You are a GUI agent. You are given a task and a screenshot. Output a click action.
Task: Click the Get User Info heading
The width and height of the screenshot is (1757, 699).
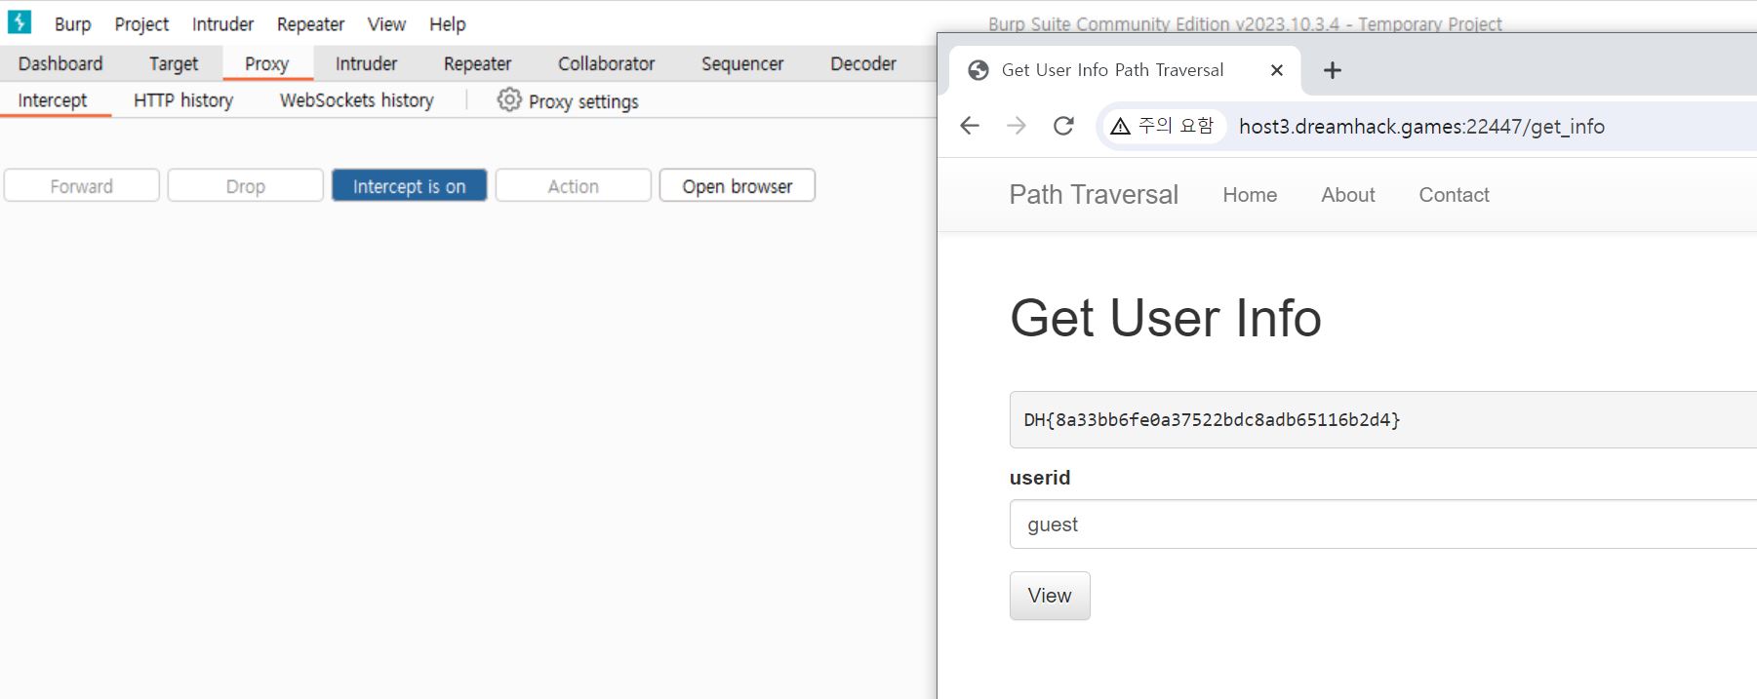coord(1166,318)
